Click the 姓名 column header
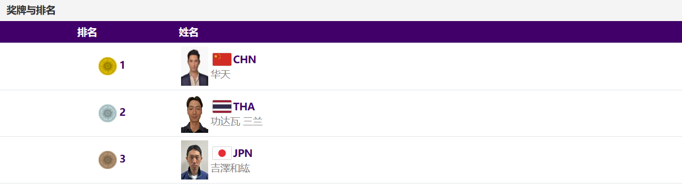 (189, 32)
